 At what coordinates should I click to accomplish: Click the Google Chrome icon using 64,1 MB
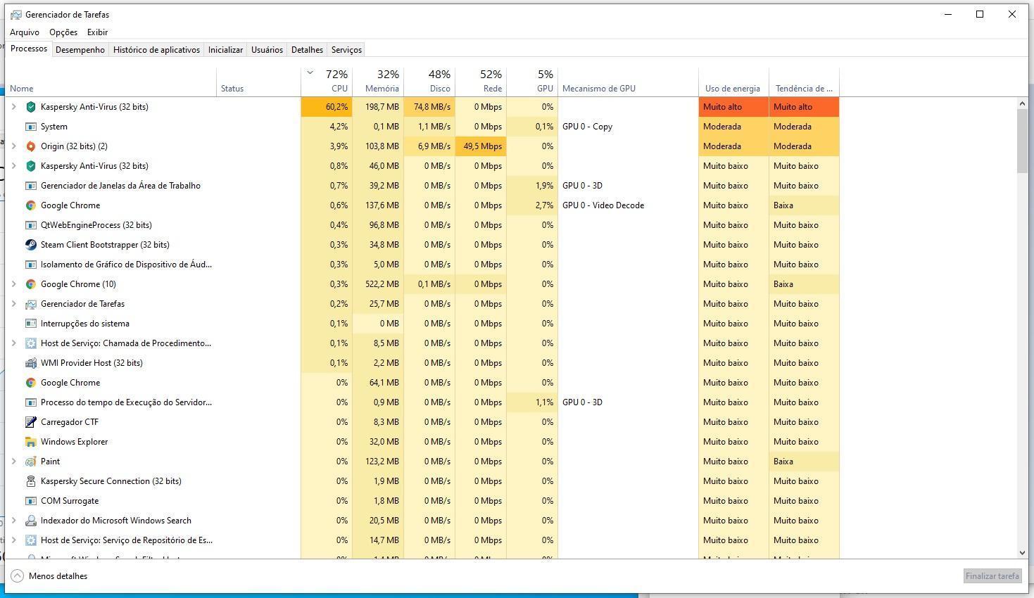tap(30, 383)
